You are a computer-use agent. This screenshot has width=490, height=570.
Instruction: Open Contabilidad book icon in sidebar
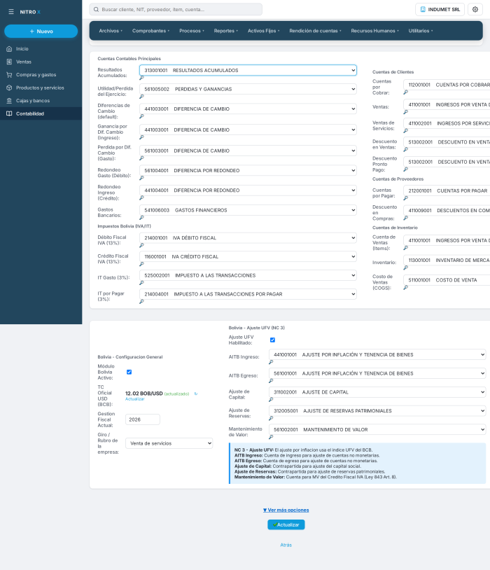click(x=9, y=113)
